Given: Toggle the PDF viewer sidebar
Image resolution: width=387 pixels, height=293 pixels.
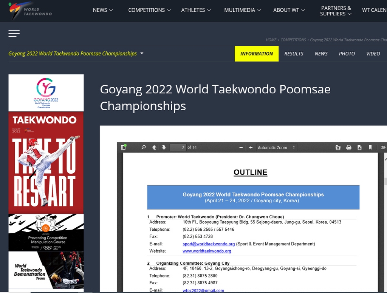Looking at the screenshot, I should click(123, 147).
